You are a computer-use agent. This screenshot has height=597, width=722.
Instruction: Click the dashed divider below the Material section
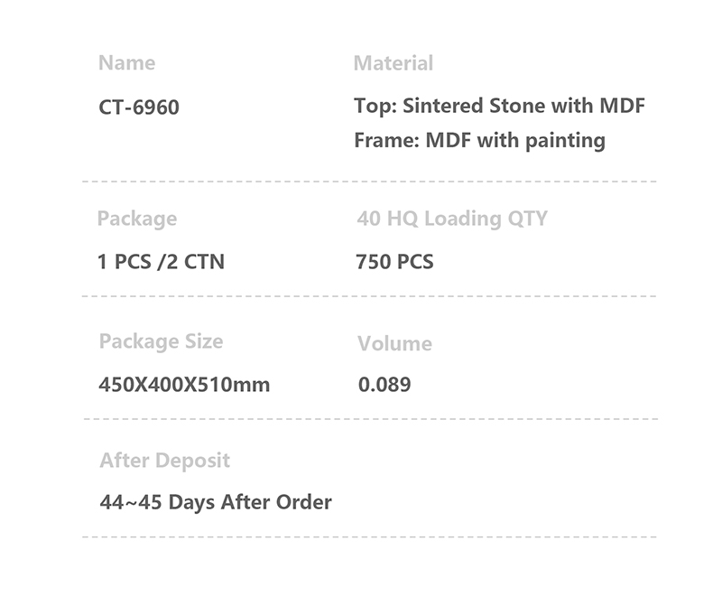point(369,182)
